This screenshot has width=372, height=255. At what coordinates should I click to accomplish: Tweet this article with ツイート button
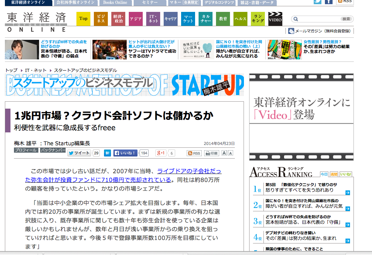(x=79, y=153)
